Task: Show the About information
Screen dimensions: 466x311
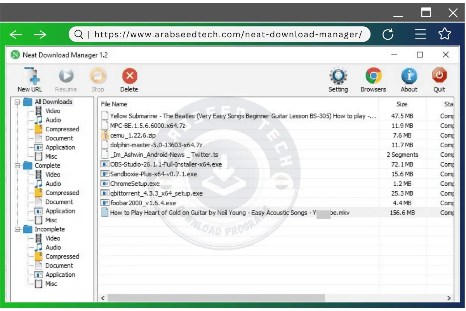Action: pos(409,77)
